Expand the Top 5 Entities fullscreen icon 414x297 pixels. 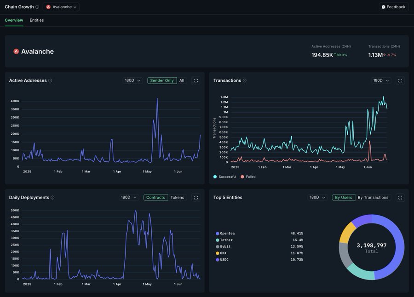tap(400, 198)
